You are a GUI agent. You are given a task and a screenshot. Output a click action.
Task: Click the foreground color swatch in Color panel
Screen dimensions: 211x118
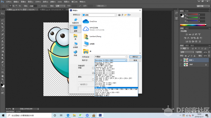(x=181, y=15)
